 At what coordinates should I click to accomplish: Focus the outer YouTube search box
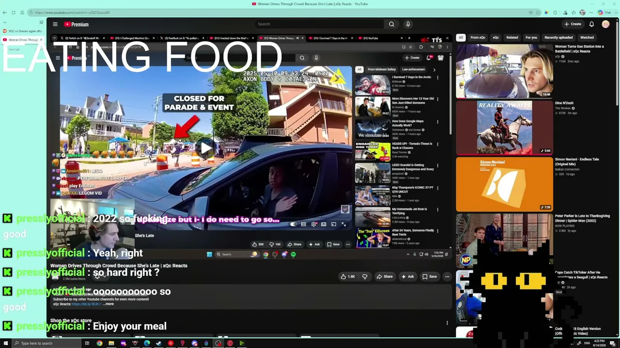[320, 24]
